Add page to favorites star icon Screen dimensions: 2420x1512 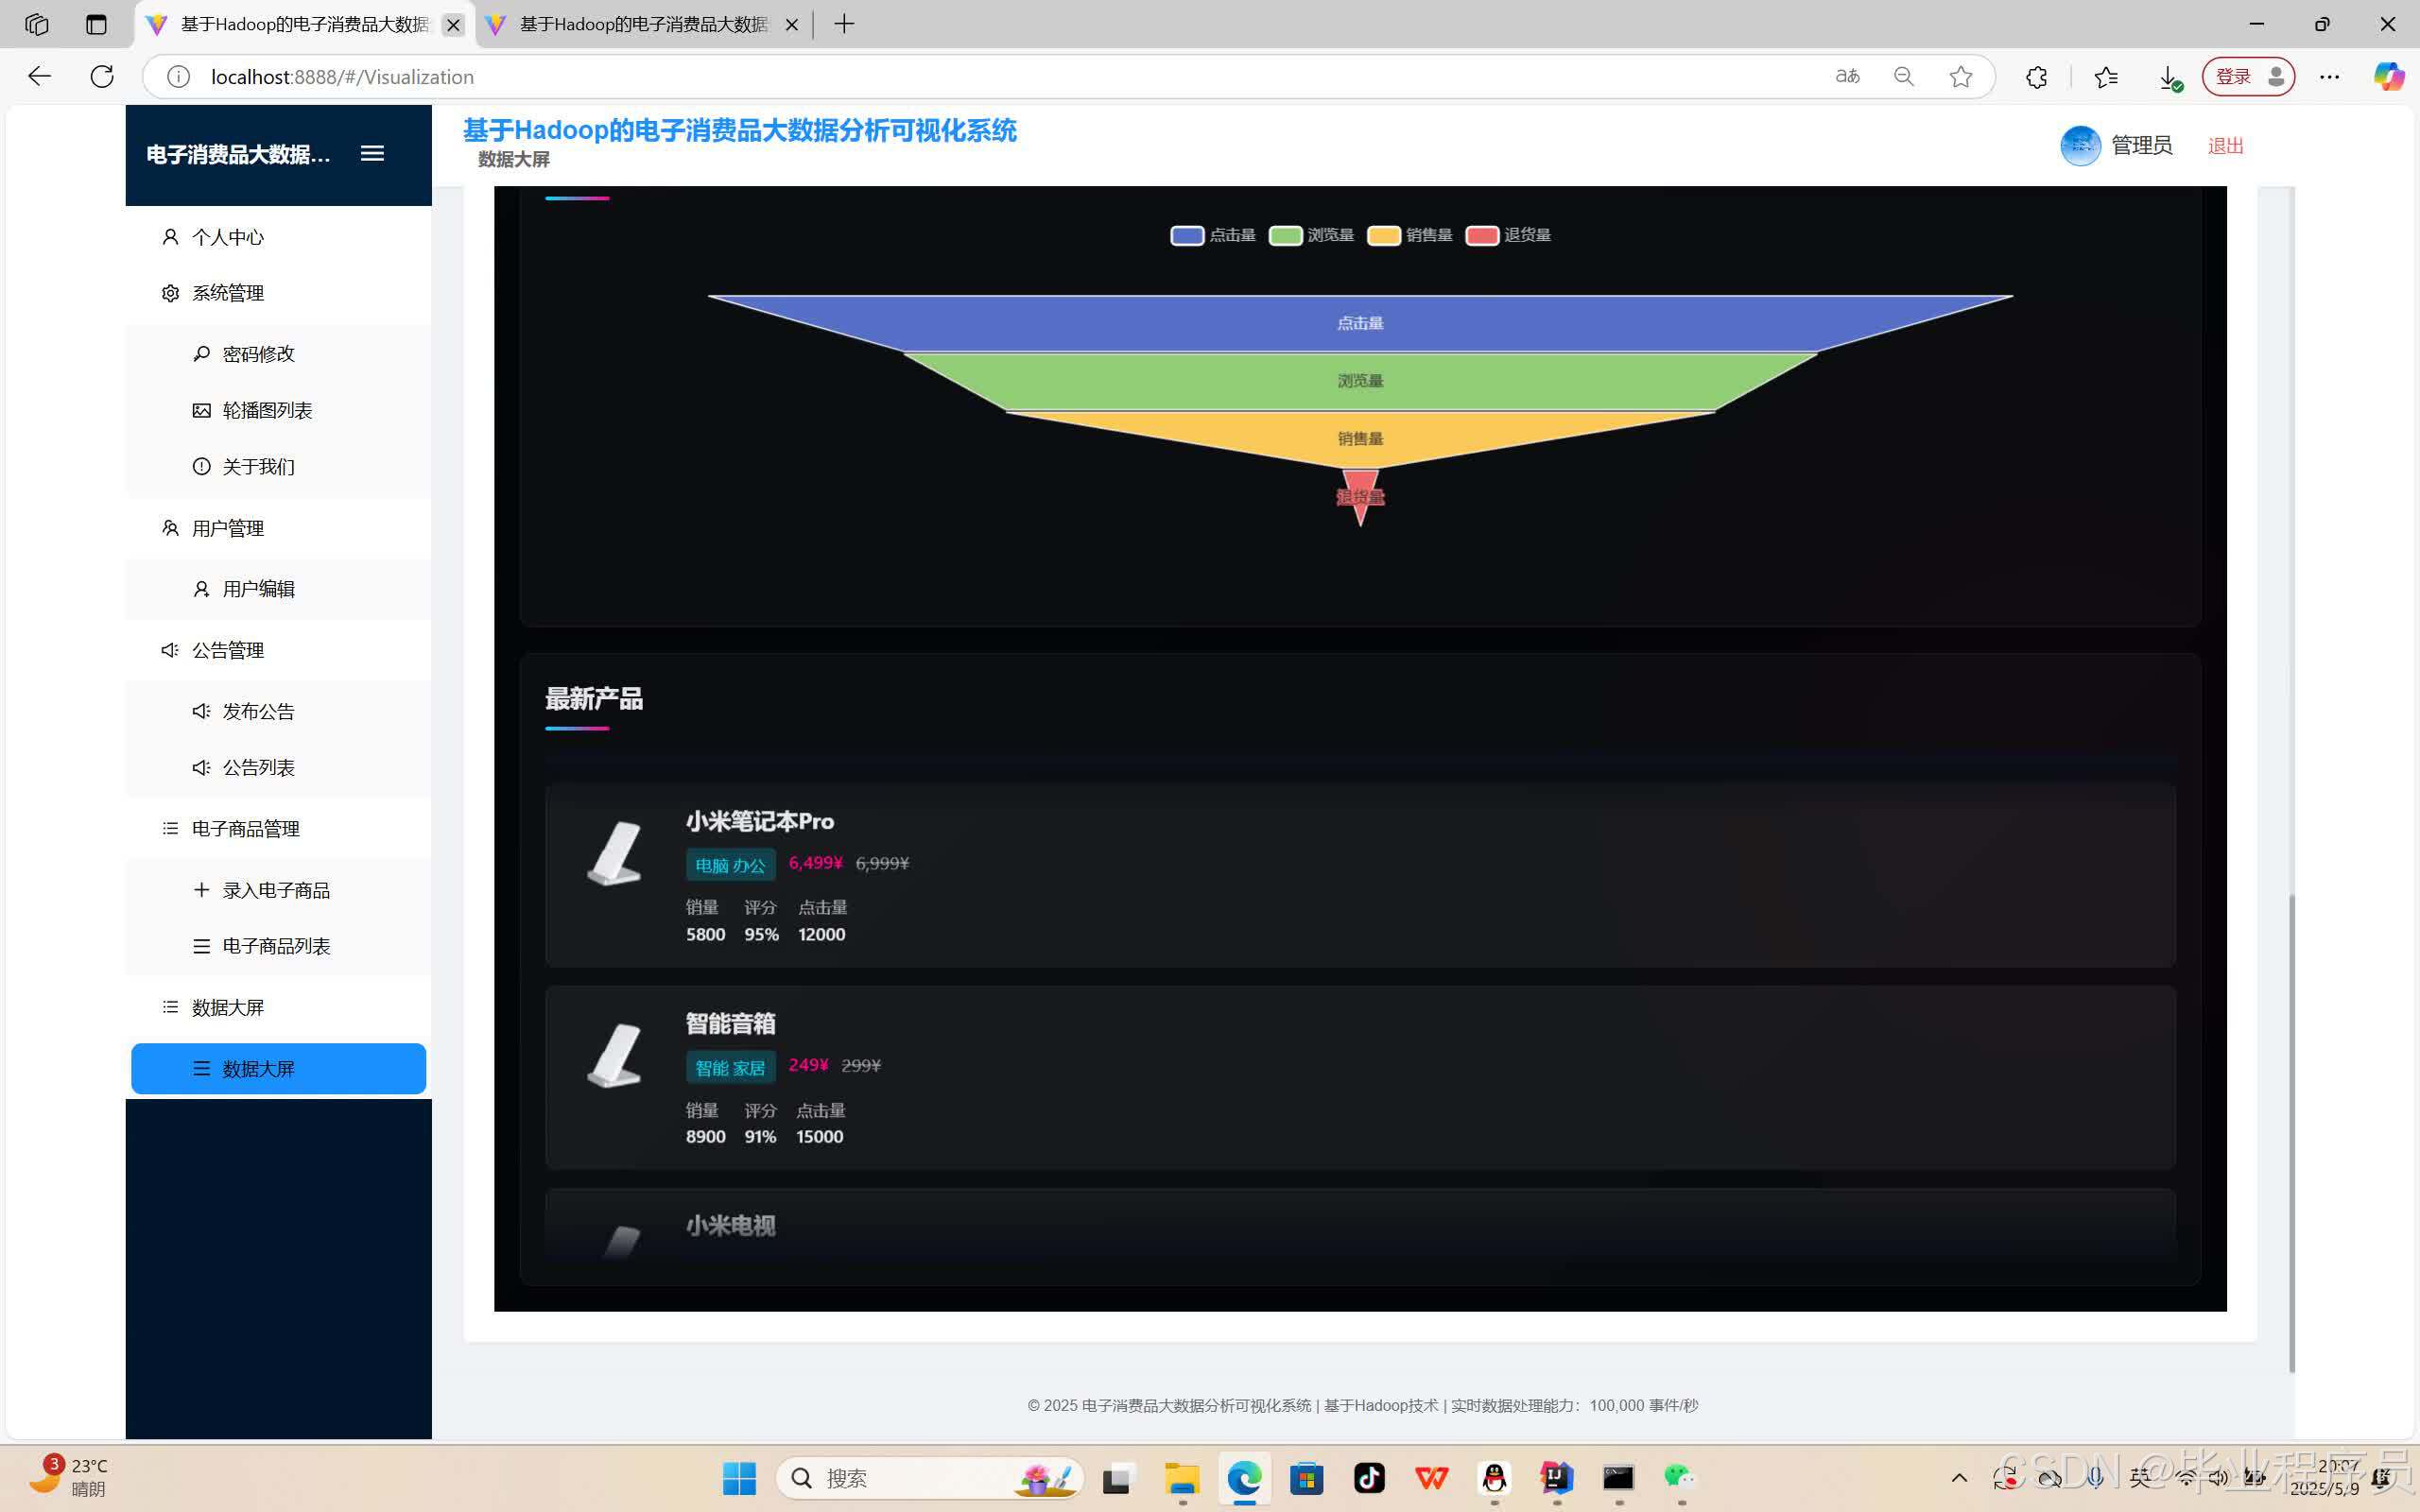1961,77
